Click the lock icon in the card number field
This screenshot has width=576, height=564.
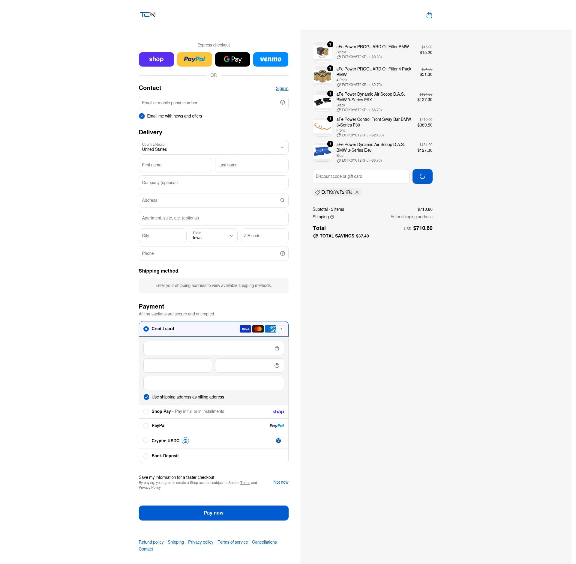click(277, 348)
